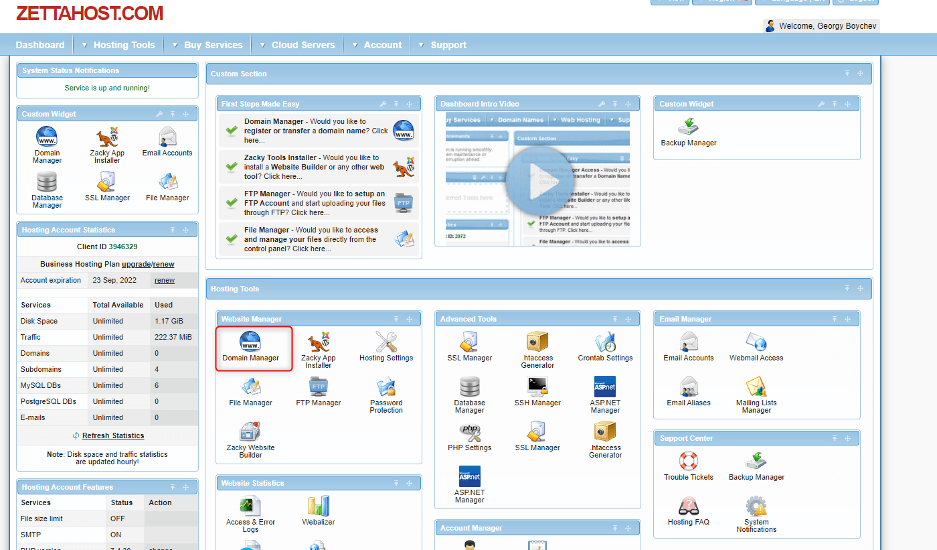Viewport: 937px width, 550px height.
Task: Open System Notifications in Support Center
Action: coord(756,514)
